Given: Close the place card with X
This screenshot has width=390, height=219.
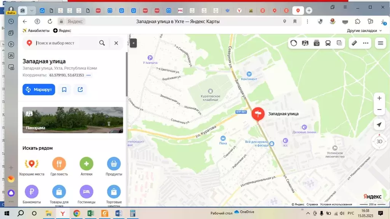Looking at the screenshot, I should 116,43.
